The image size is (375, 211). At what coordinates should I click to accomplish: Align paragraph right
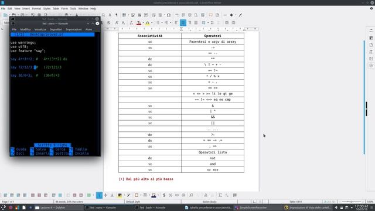[x=189, y=23]
